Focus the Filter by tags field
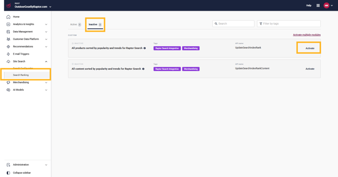 point(289,24)
